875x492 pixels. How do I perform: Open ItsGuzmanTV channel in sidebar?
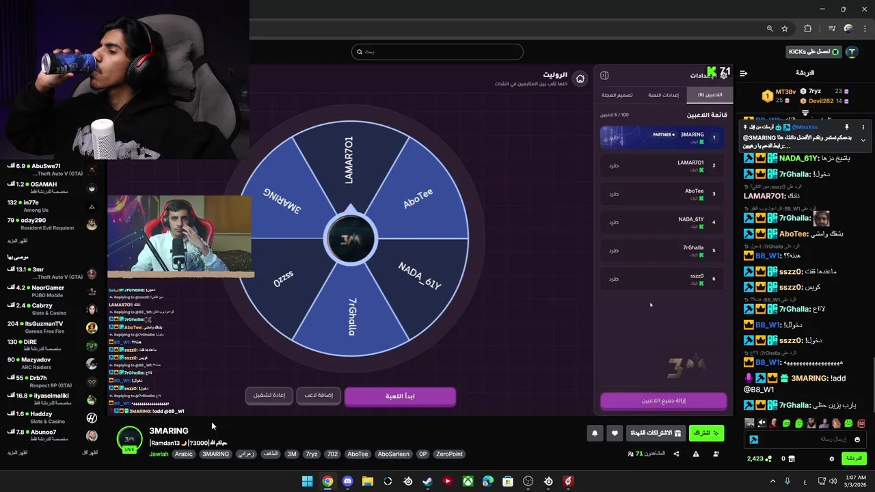pyautogui.click(x=52, y=327)
